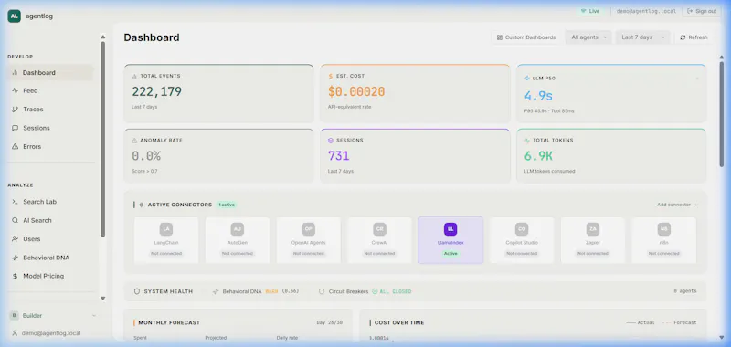Refresh the dashboard data

pos(694,37)
